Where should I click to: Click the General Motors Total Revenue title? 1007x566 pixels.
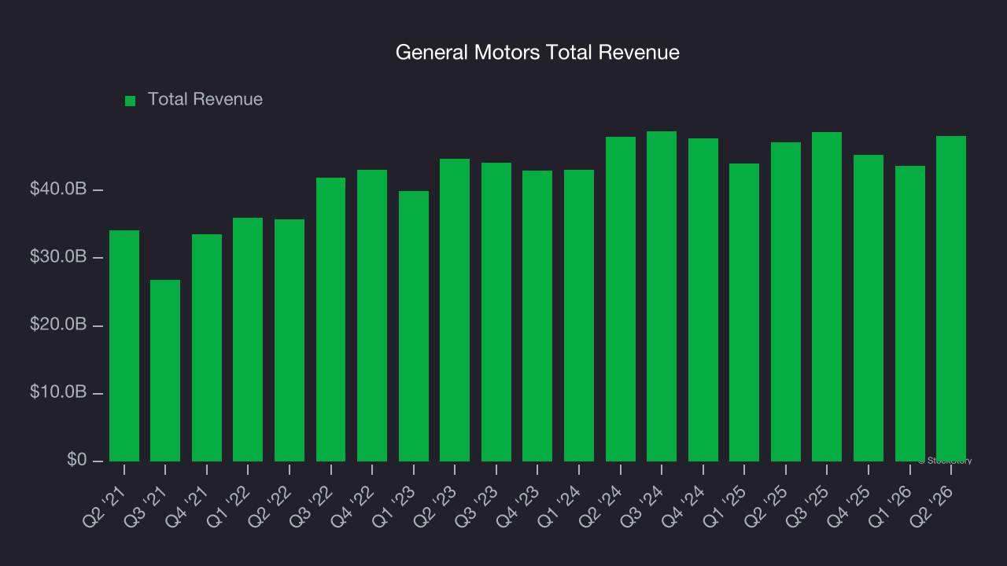click(x=537, y=53)
